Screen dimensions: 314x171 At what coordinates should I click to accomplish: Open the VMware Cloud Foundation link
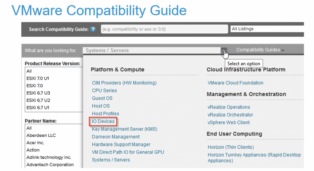[x=235, y=83]
